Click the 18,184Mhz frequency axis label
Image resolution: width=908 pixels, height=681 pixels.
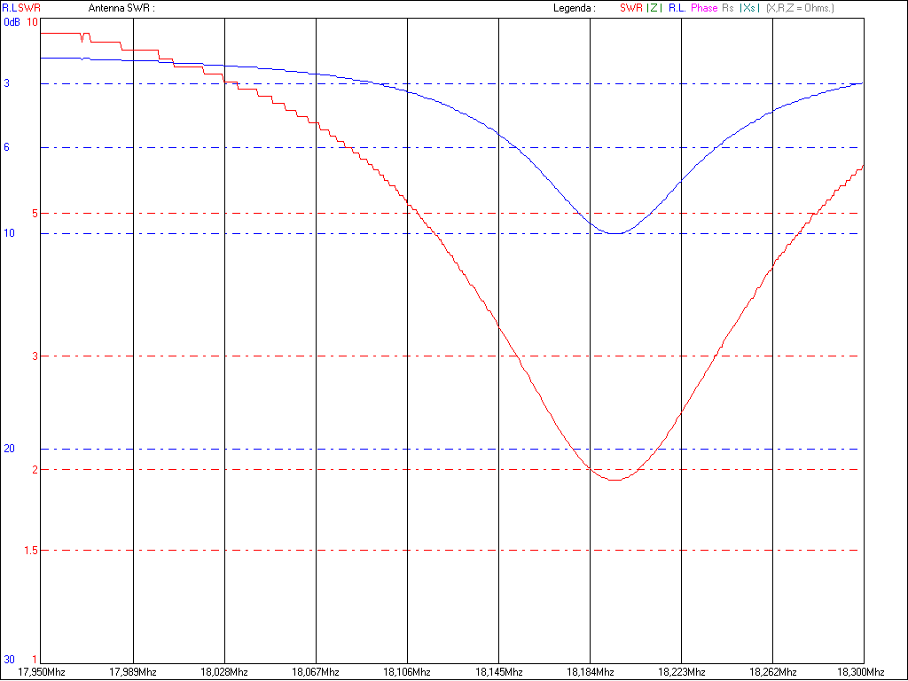pyautogui.click(x=592, y=672)
